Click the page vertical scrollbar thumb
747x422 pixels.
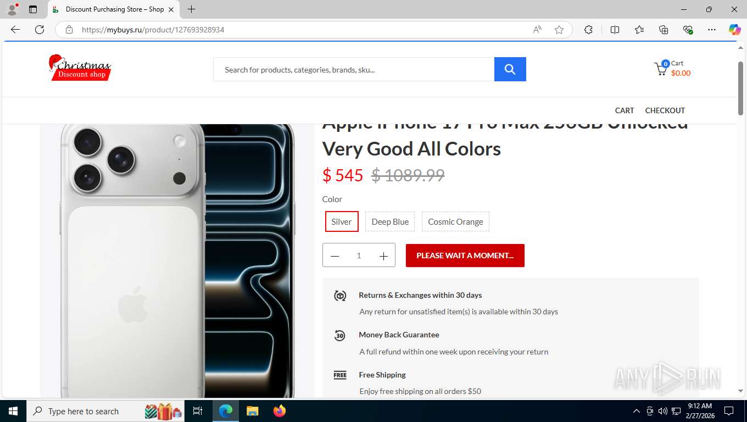point(740,88)
